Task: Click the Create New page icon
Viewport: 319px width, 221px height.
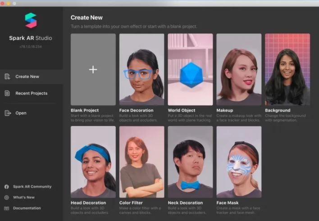Action: click(x=7, y=77)
